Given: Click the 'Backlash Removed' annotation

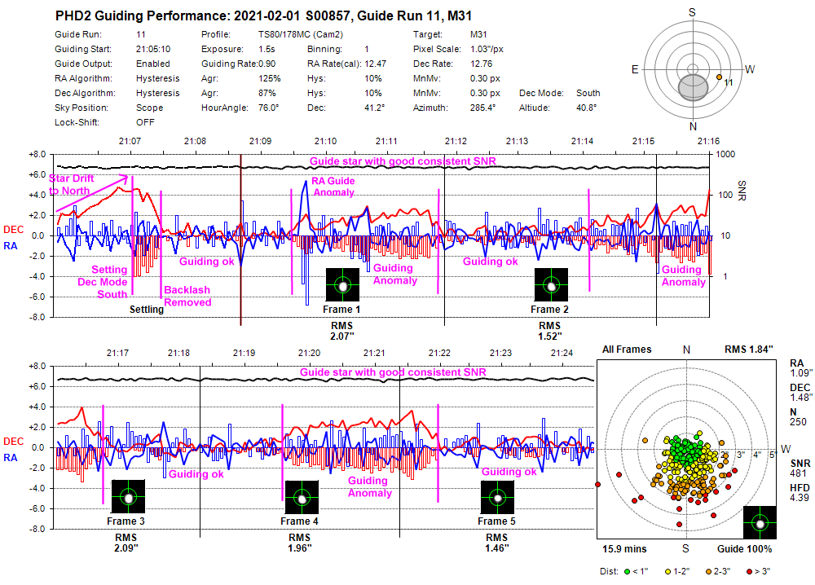Looking at the screenshot, I should (x=187, y=296).
